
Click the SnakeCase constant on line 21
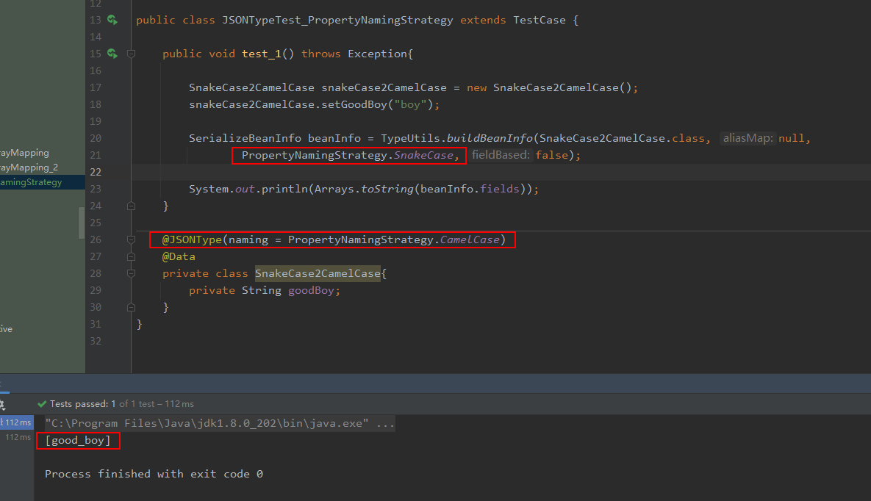tap(424, 155)
